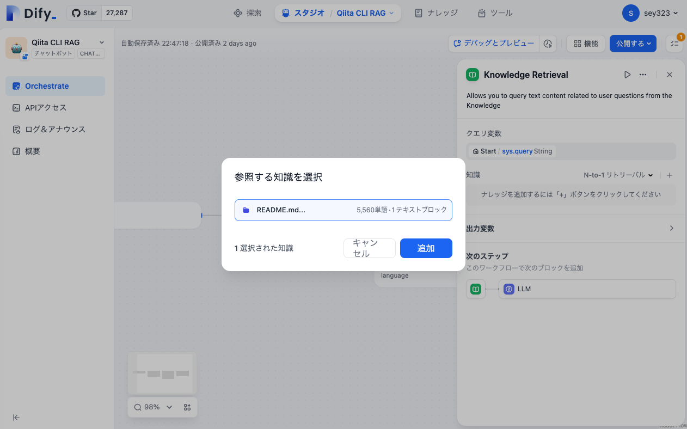
Task: Click 追加 to add selected knowledge
Action: pyautogui.click(x=426, y=248)
